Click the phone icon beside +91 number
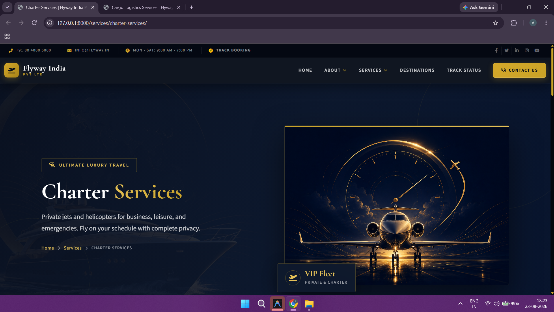 coord(11,50)
